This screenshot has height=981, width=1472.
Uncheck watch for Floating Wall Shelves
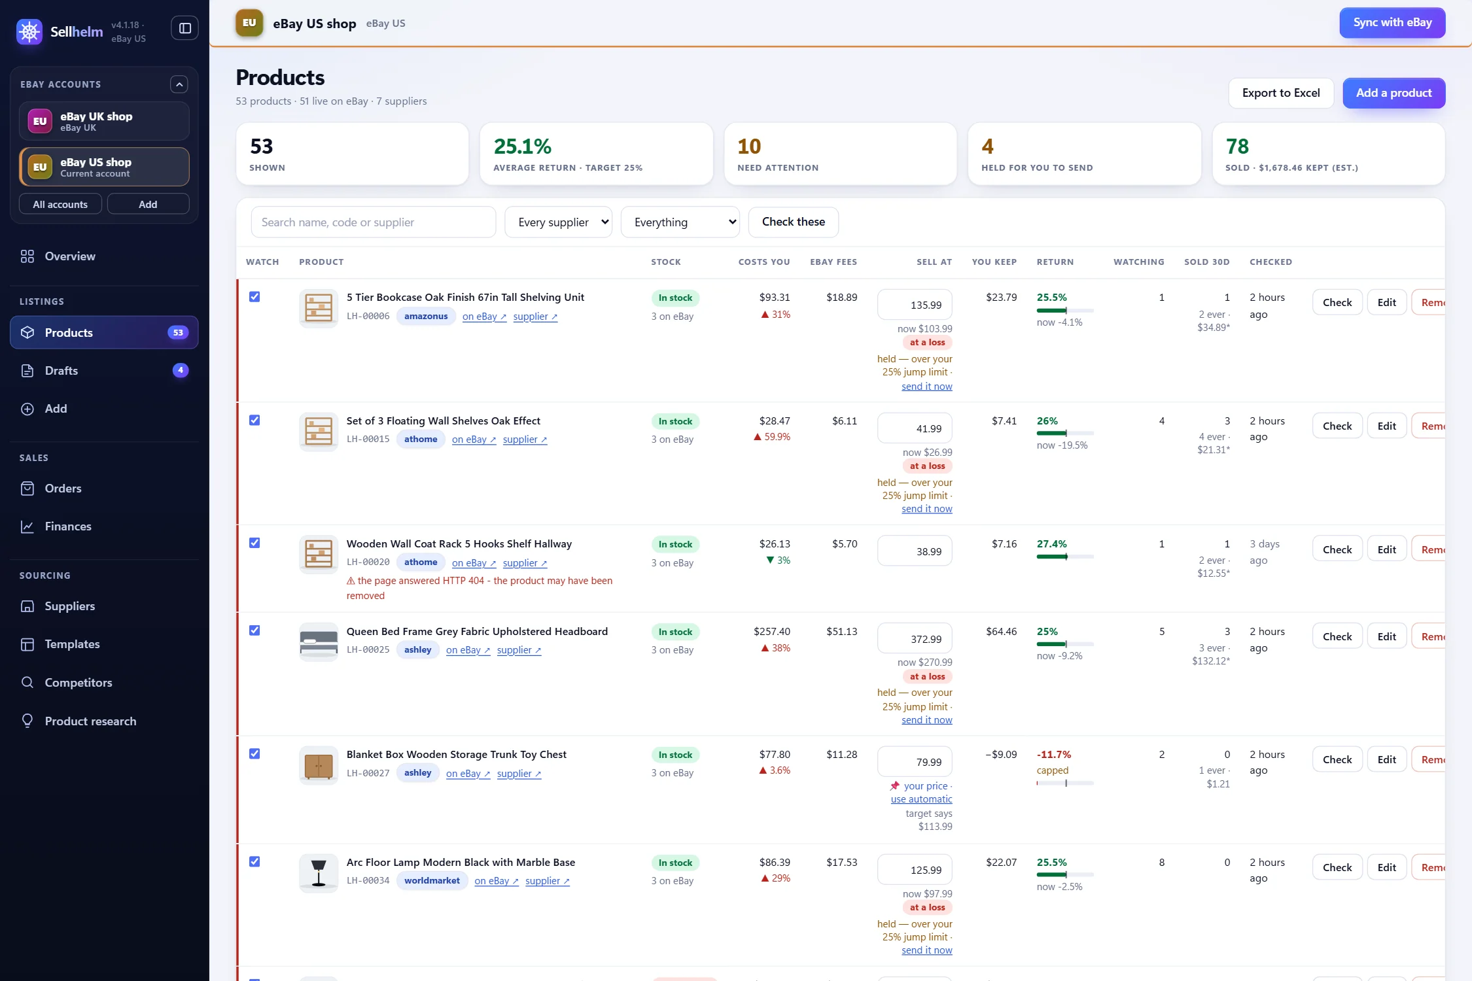click(x=254, y=421)
